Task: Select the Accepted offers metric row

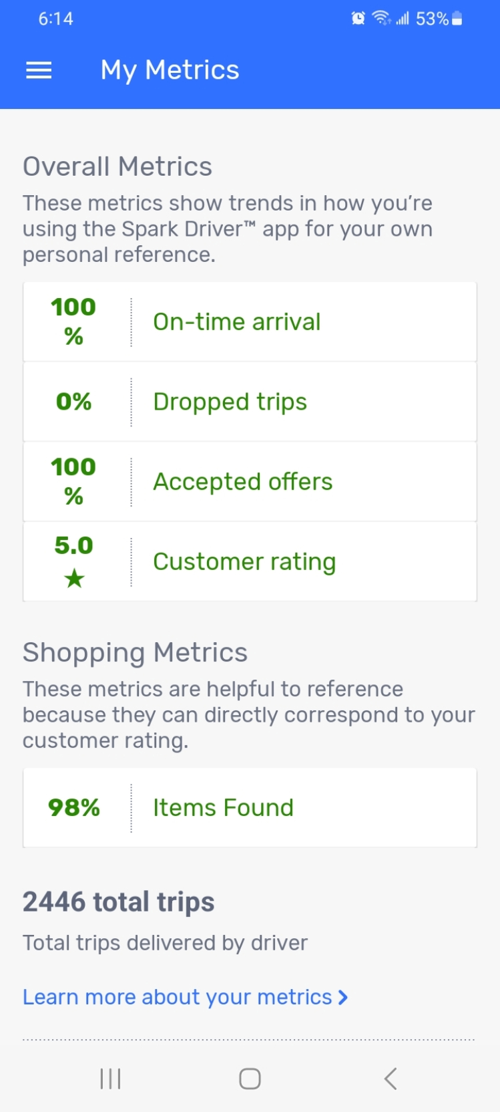Action: [x=250, y=482]
